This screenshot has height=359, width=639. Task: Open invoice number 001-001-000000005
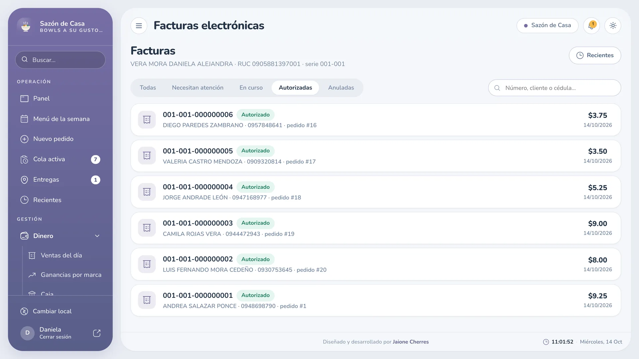[x=198, y=151]
